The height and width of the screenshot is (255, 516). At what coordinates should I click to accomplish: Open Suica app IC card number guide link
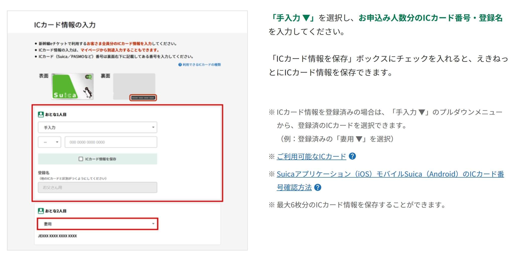pos(390,181)
